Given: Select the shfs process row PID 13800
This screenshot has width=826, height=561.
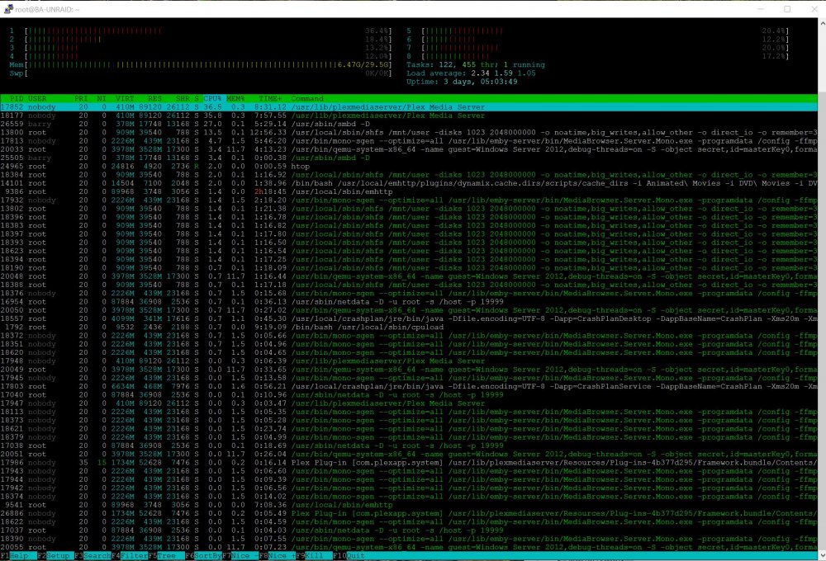Looking at the screenshot, I should click(409, 132).
